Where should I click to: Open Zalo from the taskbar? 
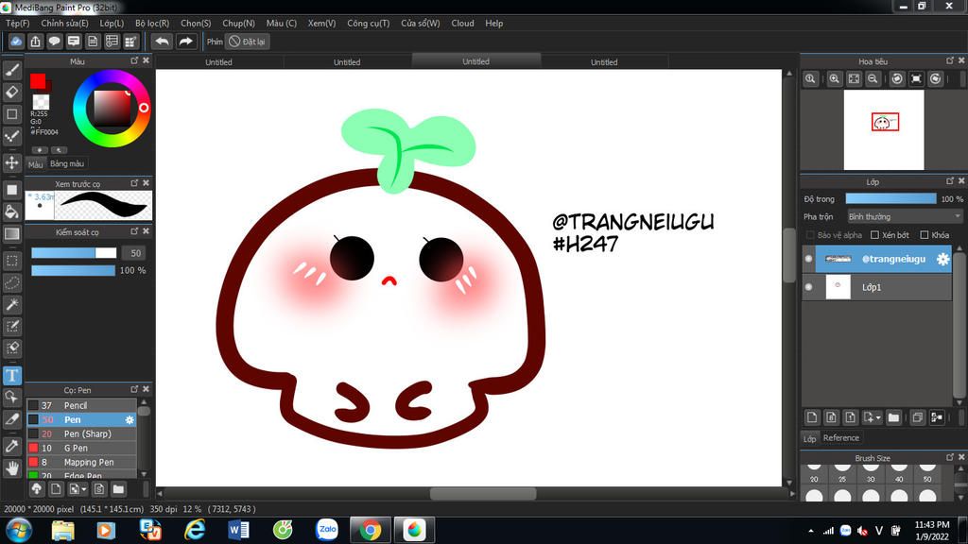tap(326, 530)
